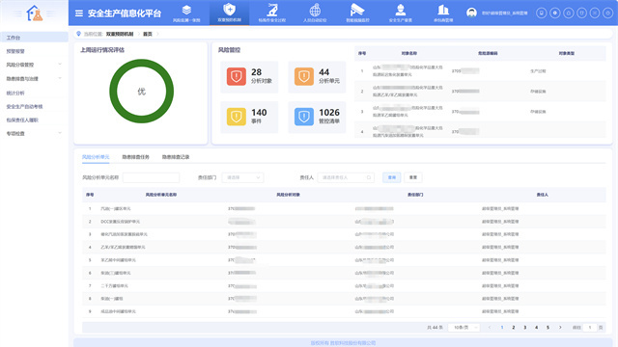Click the 上周运行情况评估 heading
Image resolution: width=618 pixels, height=347 pixels.
[102, 50]
